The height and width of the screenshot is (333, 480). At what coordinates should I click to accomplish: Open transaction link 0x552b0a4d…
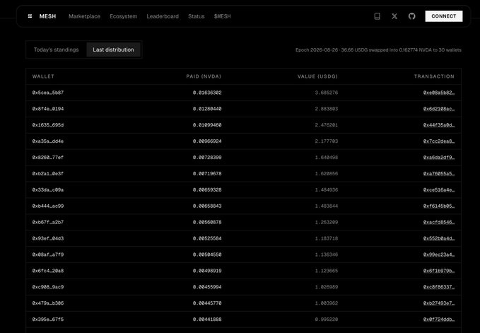pyautogui.click(x=439, y=238)
